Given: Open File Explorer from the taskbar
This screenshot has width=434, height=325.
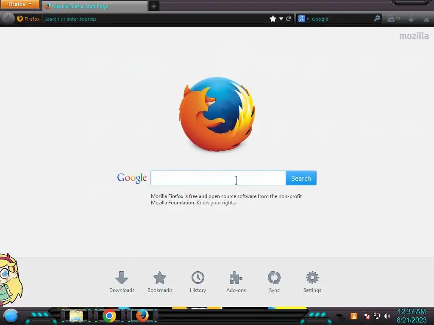Looking at the screenshot, I should (x=76, y=316).
